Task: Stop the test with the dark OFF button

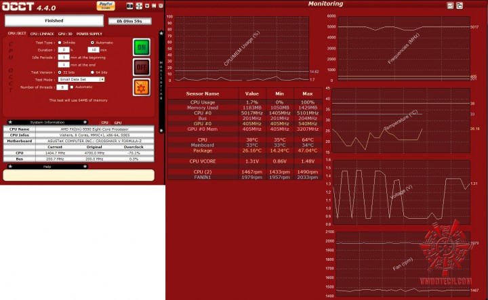Action: click(142, 67)
